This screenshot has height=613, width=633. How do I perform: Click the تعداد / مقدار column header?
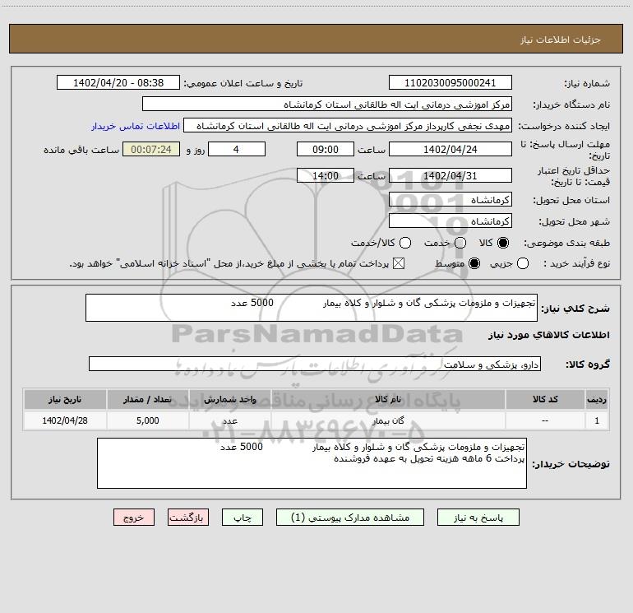[x=147, y=399]
